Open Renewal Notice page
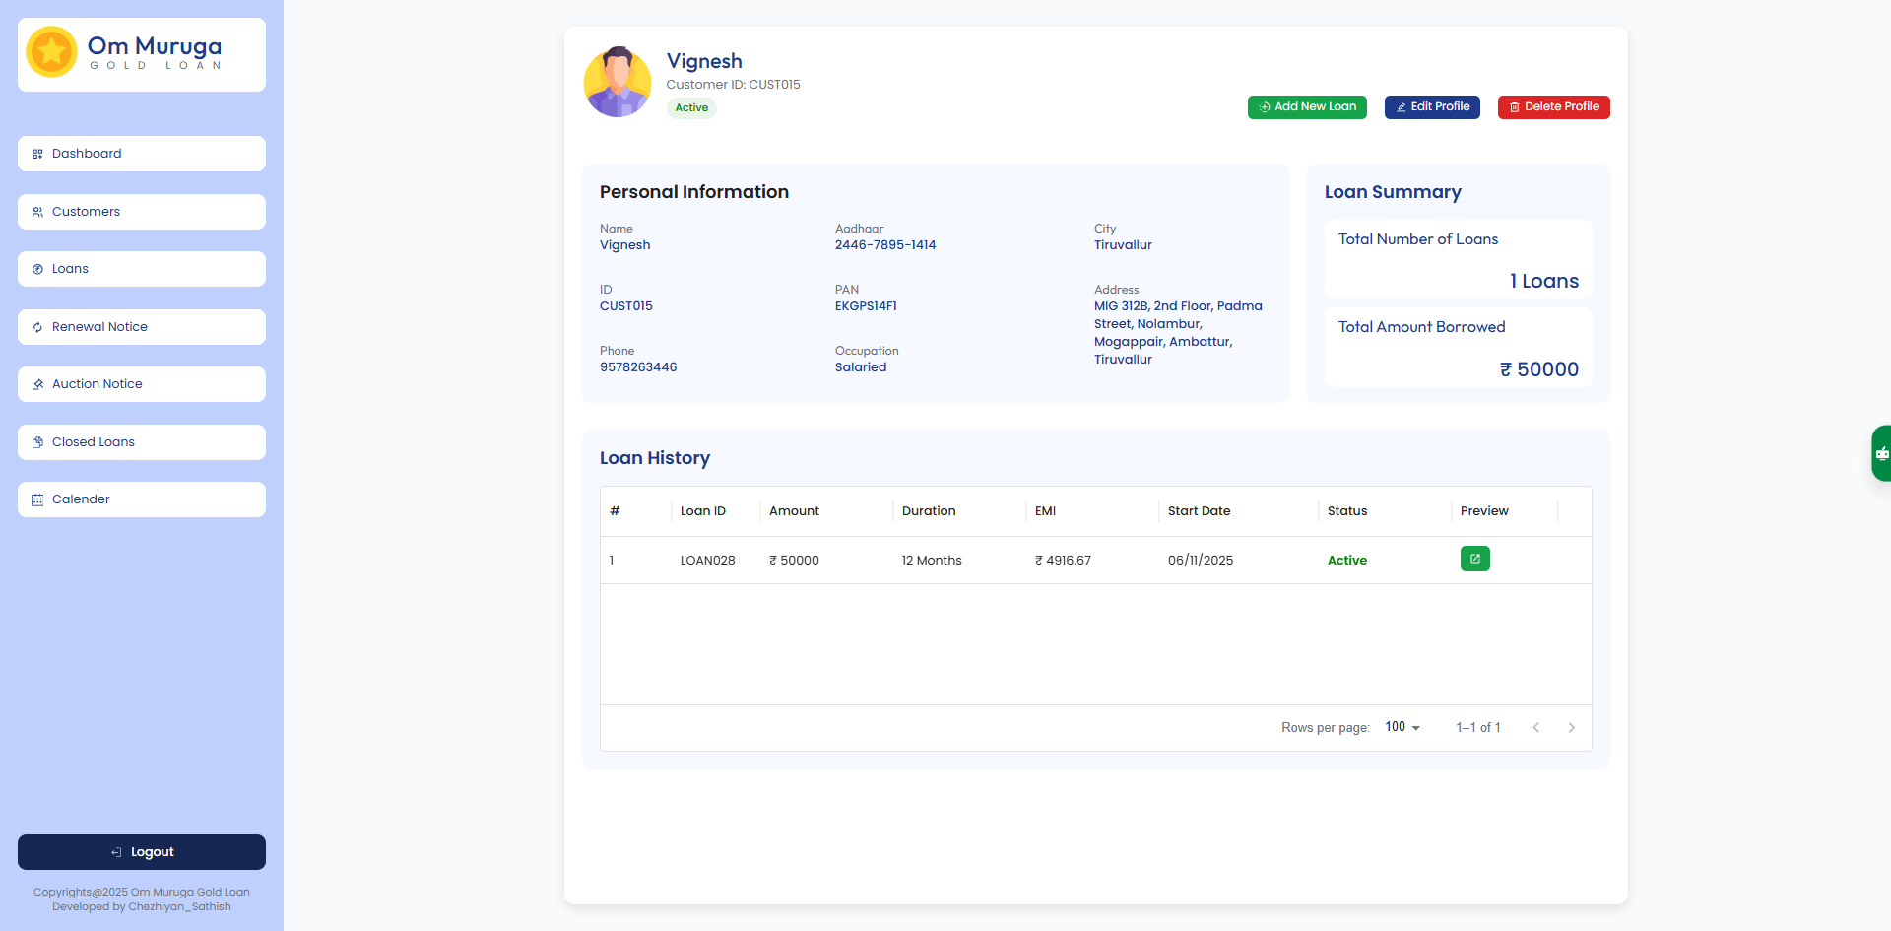The width and height of the screenshot is (1891, 931). point(142,327)
